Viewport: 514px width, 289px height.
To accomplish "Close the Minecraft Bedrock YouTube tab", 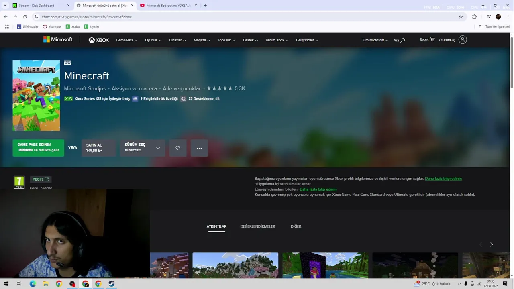I will point(196,6).
